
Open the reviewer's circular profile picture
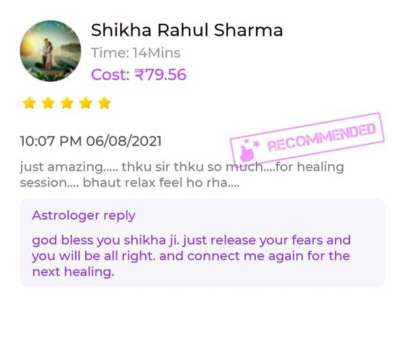pyautogui.click(x=51, y=51)
